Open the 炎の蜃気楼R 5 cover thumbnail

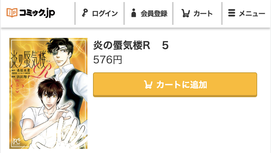click(x=48, y=93)
